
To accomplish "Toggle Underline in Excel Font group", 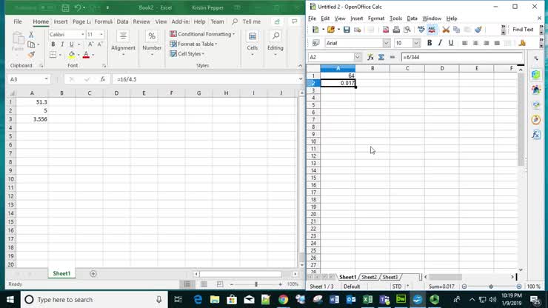I will click(x=72, y=44).
